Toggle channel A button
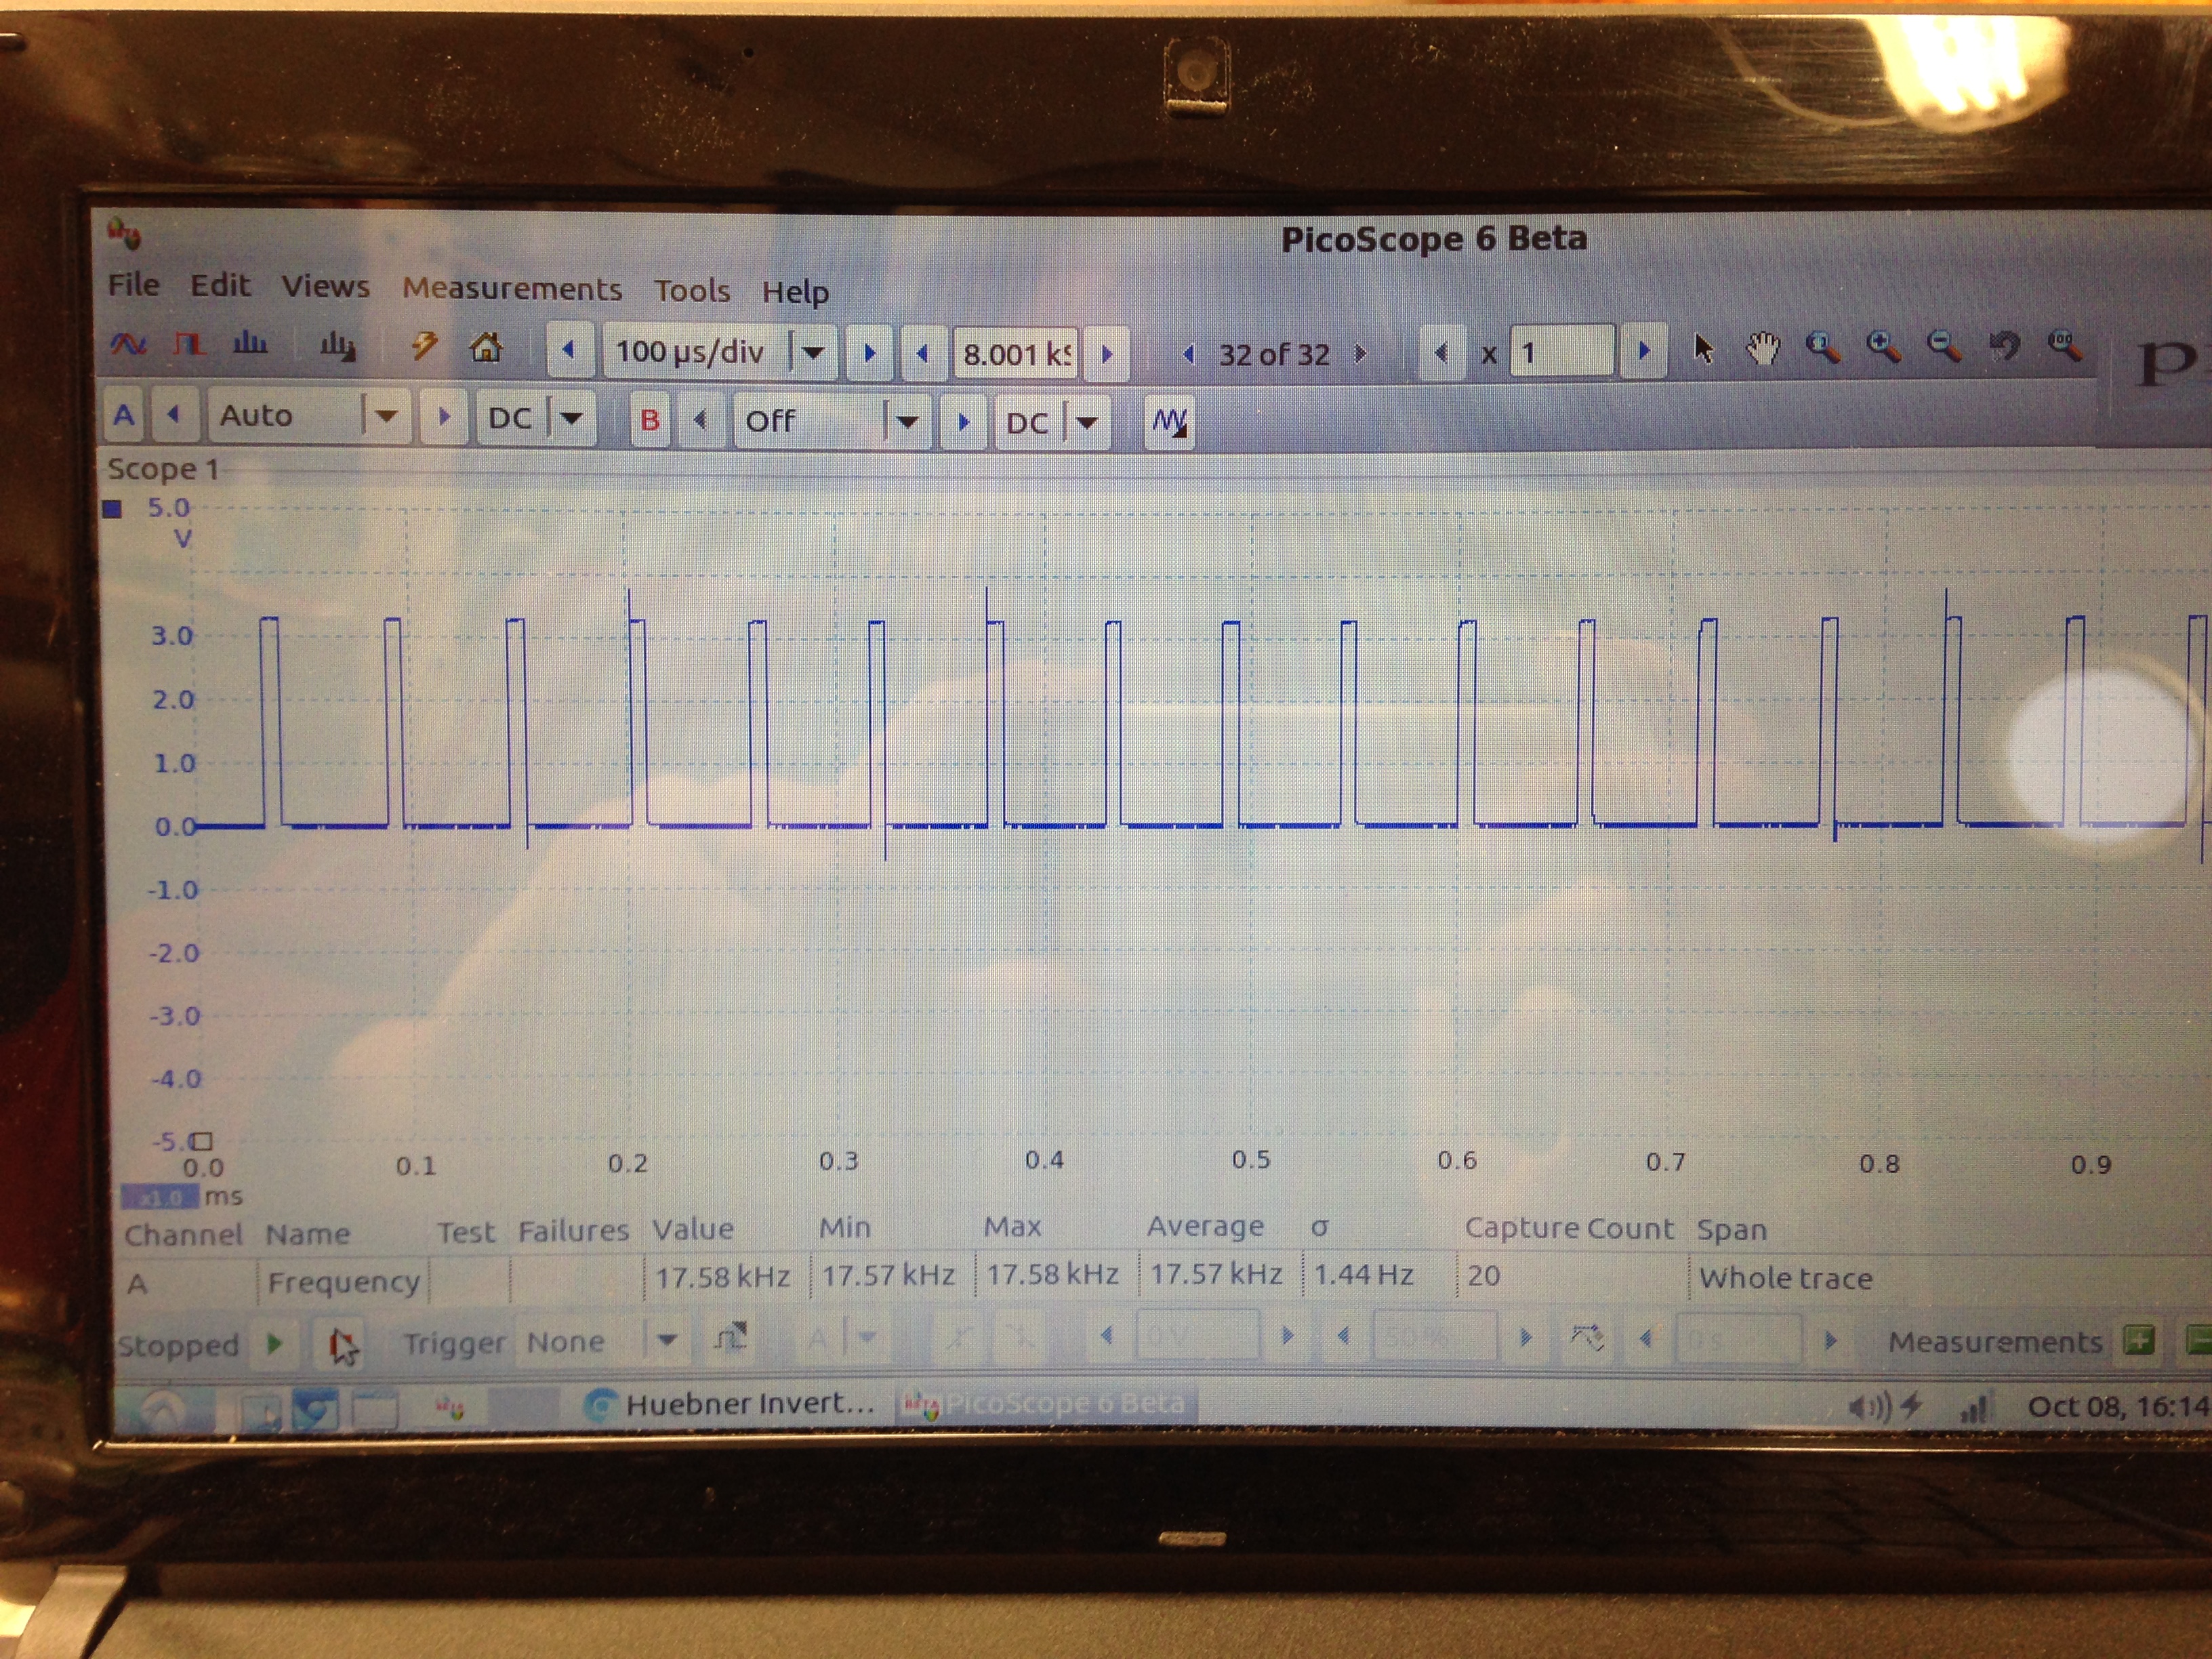 [124, 415]
